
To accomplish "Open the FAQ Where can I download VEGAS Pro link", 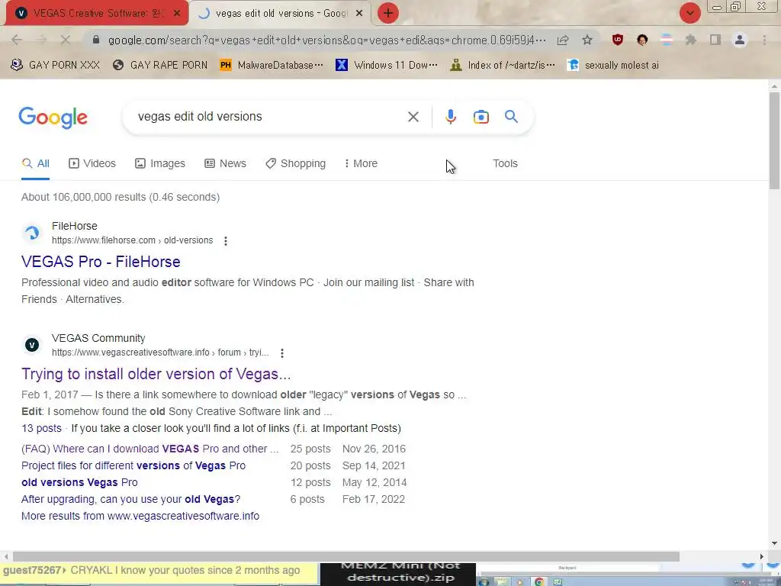I will (x=150, y=449).
